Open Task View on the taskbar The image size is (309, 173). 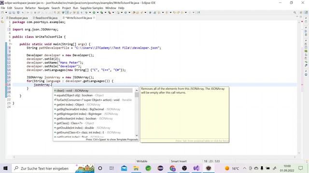tap(112, 168)
